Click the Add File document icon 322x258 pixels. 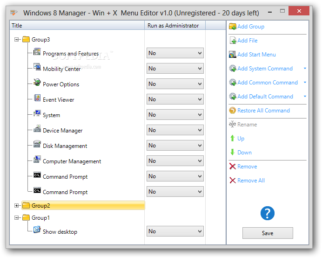233,41
